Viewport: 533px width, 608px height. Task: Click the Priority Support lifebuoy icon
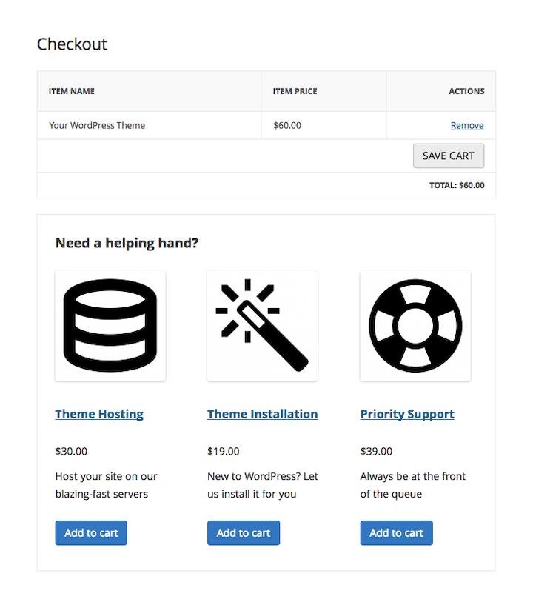pos(415,326)
